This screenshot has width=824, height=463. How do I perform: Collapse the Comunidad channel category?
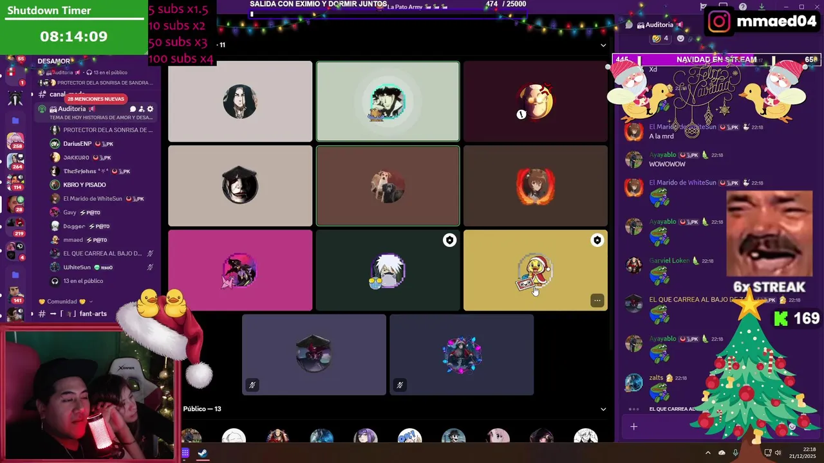coord(66,302)
